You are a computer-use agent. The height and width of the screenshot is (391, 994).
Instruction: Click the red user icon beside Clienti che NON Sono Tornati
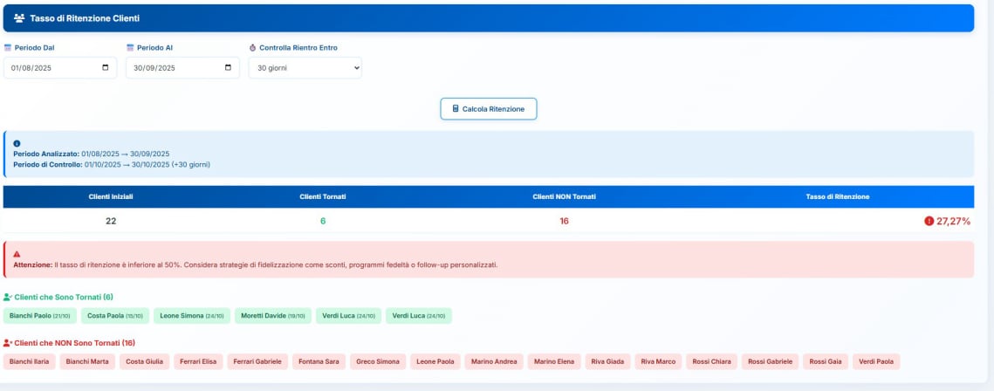click(8, 343)
